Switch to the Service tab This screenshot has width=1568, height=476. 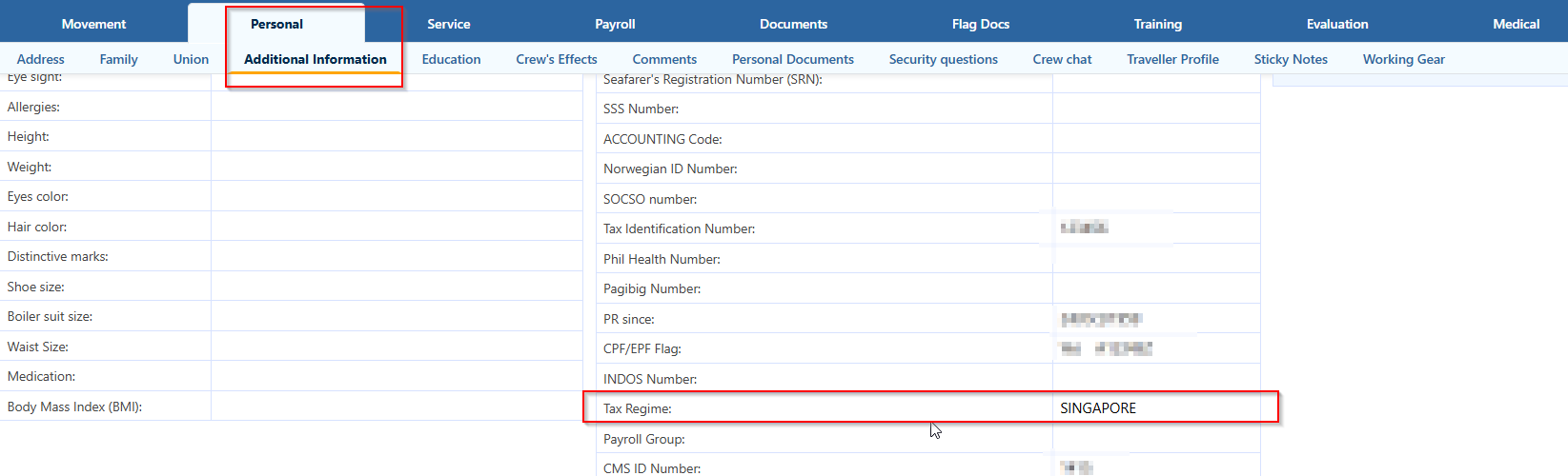coord(448,24)
